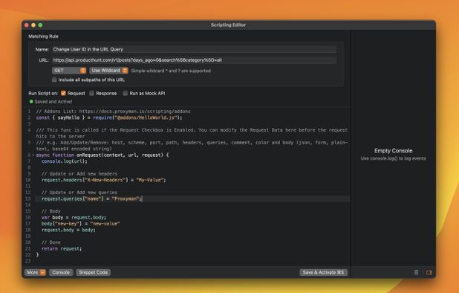Click the body new-key assignment line
Image resolution: width=459 pixels, height=293 pixels.
tap(81, 224)
